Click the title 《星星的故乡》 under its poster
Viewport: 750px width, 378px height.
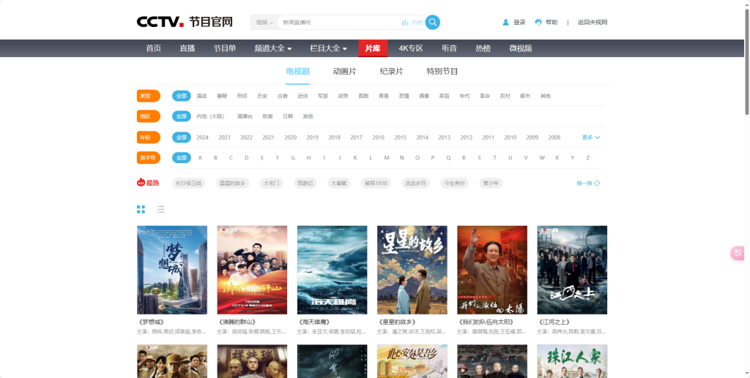(396, 322)
